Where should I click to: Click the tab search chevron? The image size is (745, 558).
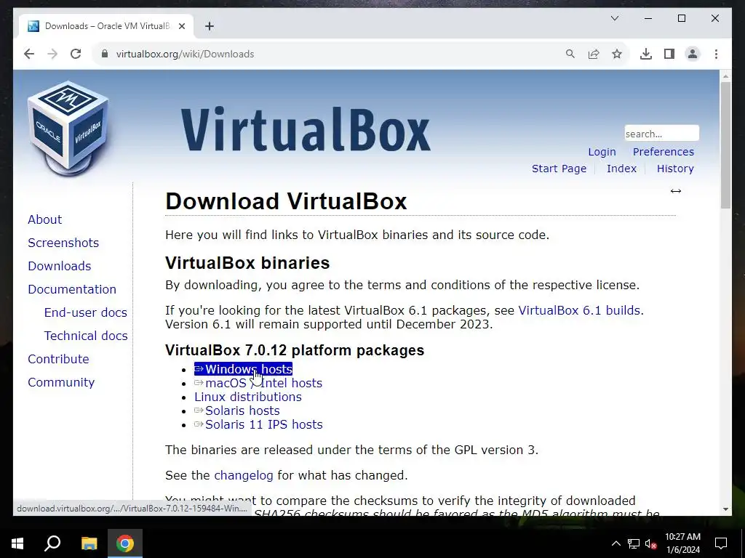(614, 18)
